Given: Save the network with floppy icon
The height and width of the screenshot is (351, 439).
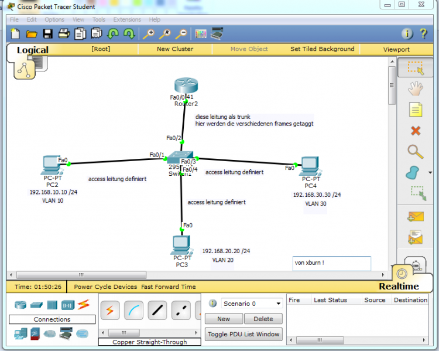Looking at the screenshot, I should [47, 34].
